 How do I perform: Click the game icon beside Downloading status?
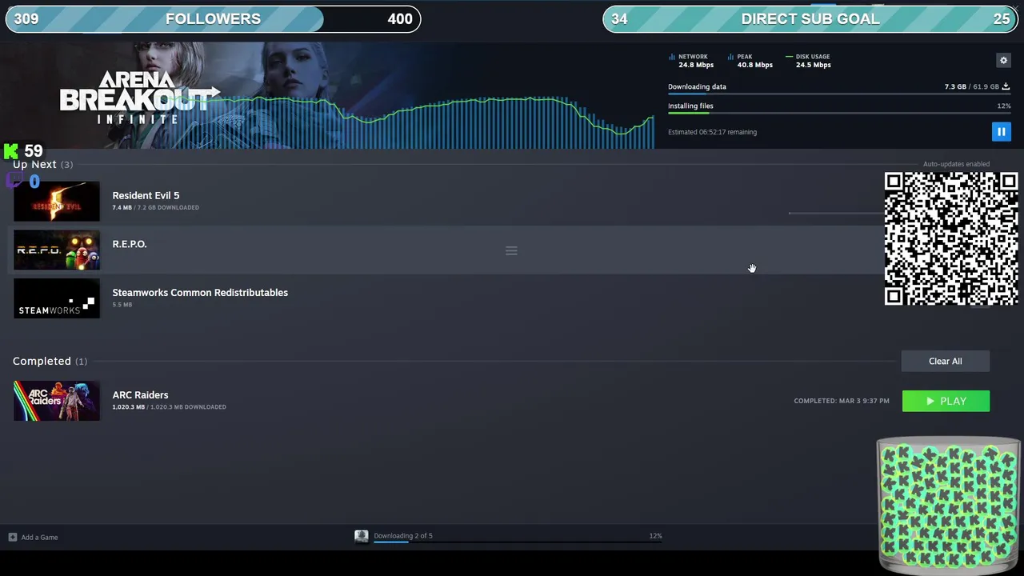pyautogui.click(x=362, y=536)
